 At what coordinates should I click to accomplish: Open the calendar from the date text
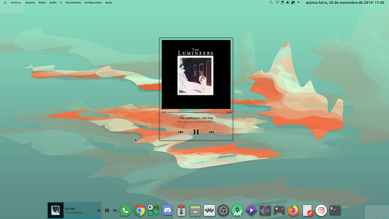point(339,2)
